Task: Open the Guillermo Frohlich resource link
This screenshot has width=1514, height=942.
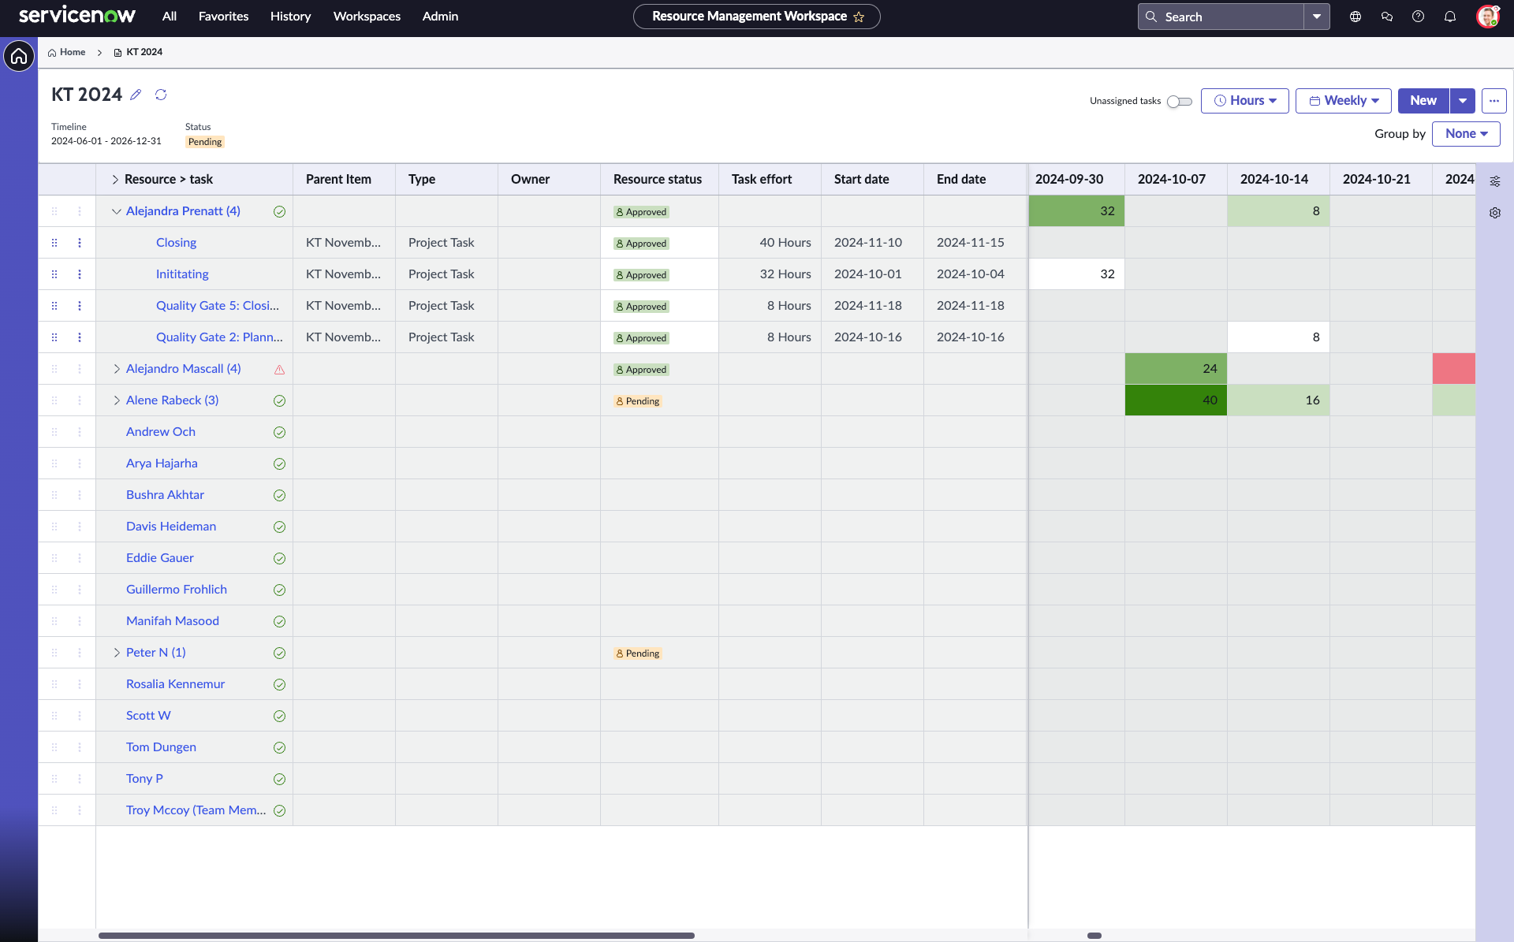Action: coord(177,590)
